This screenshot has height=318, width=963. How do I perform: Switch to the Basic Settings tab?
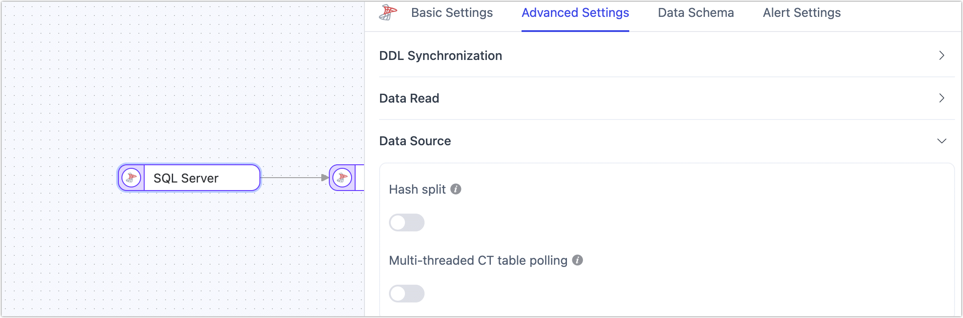452,12
